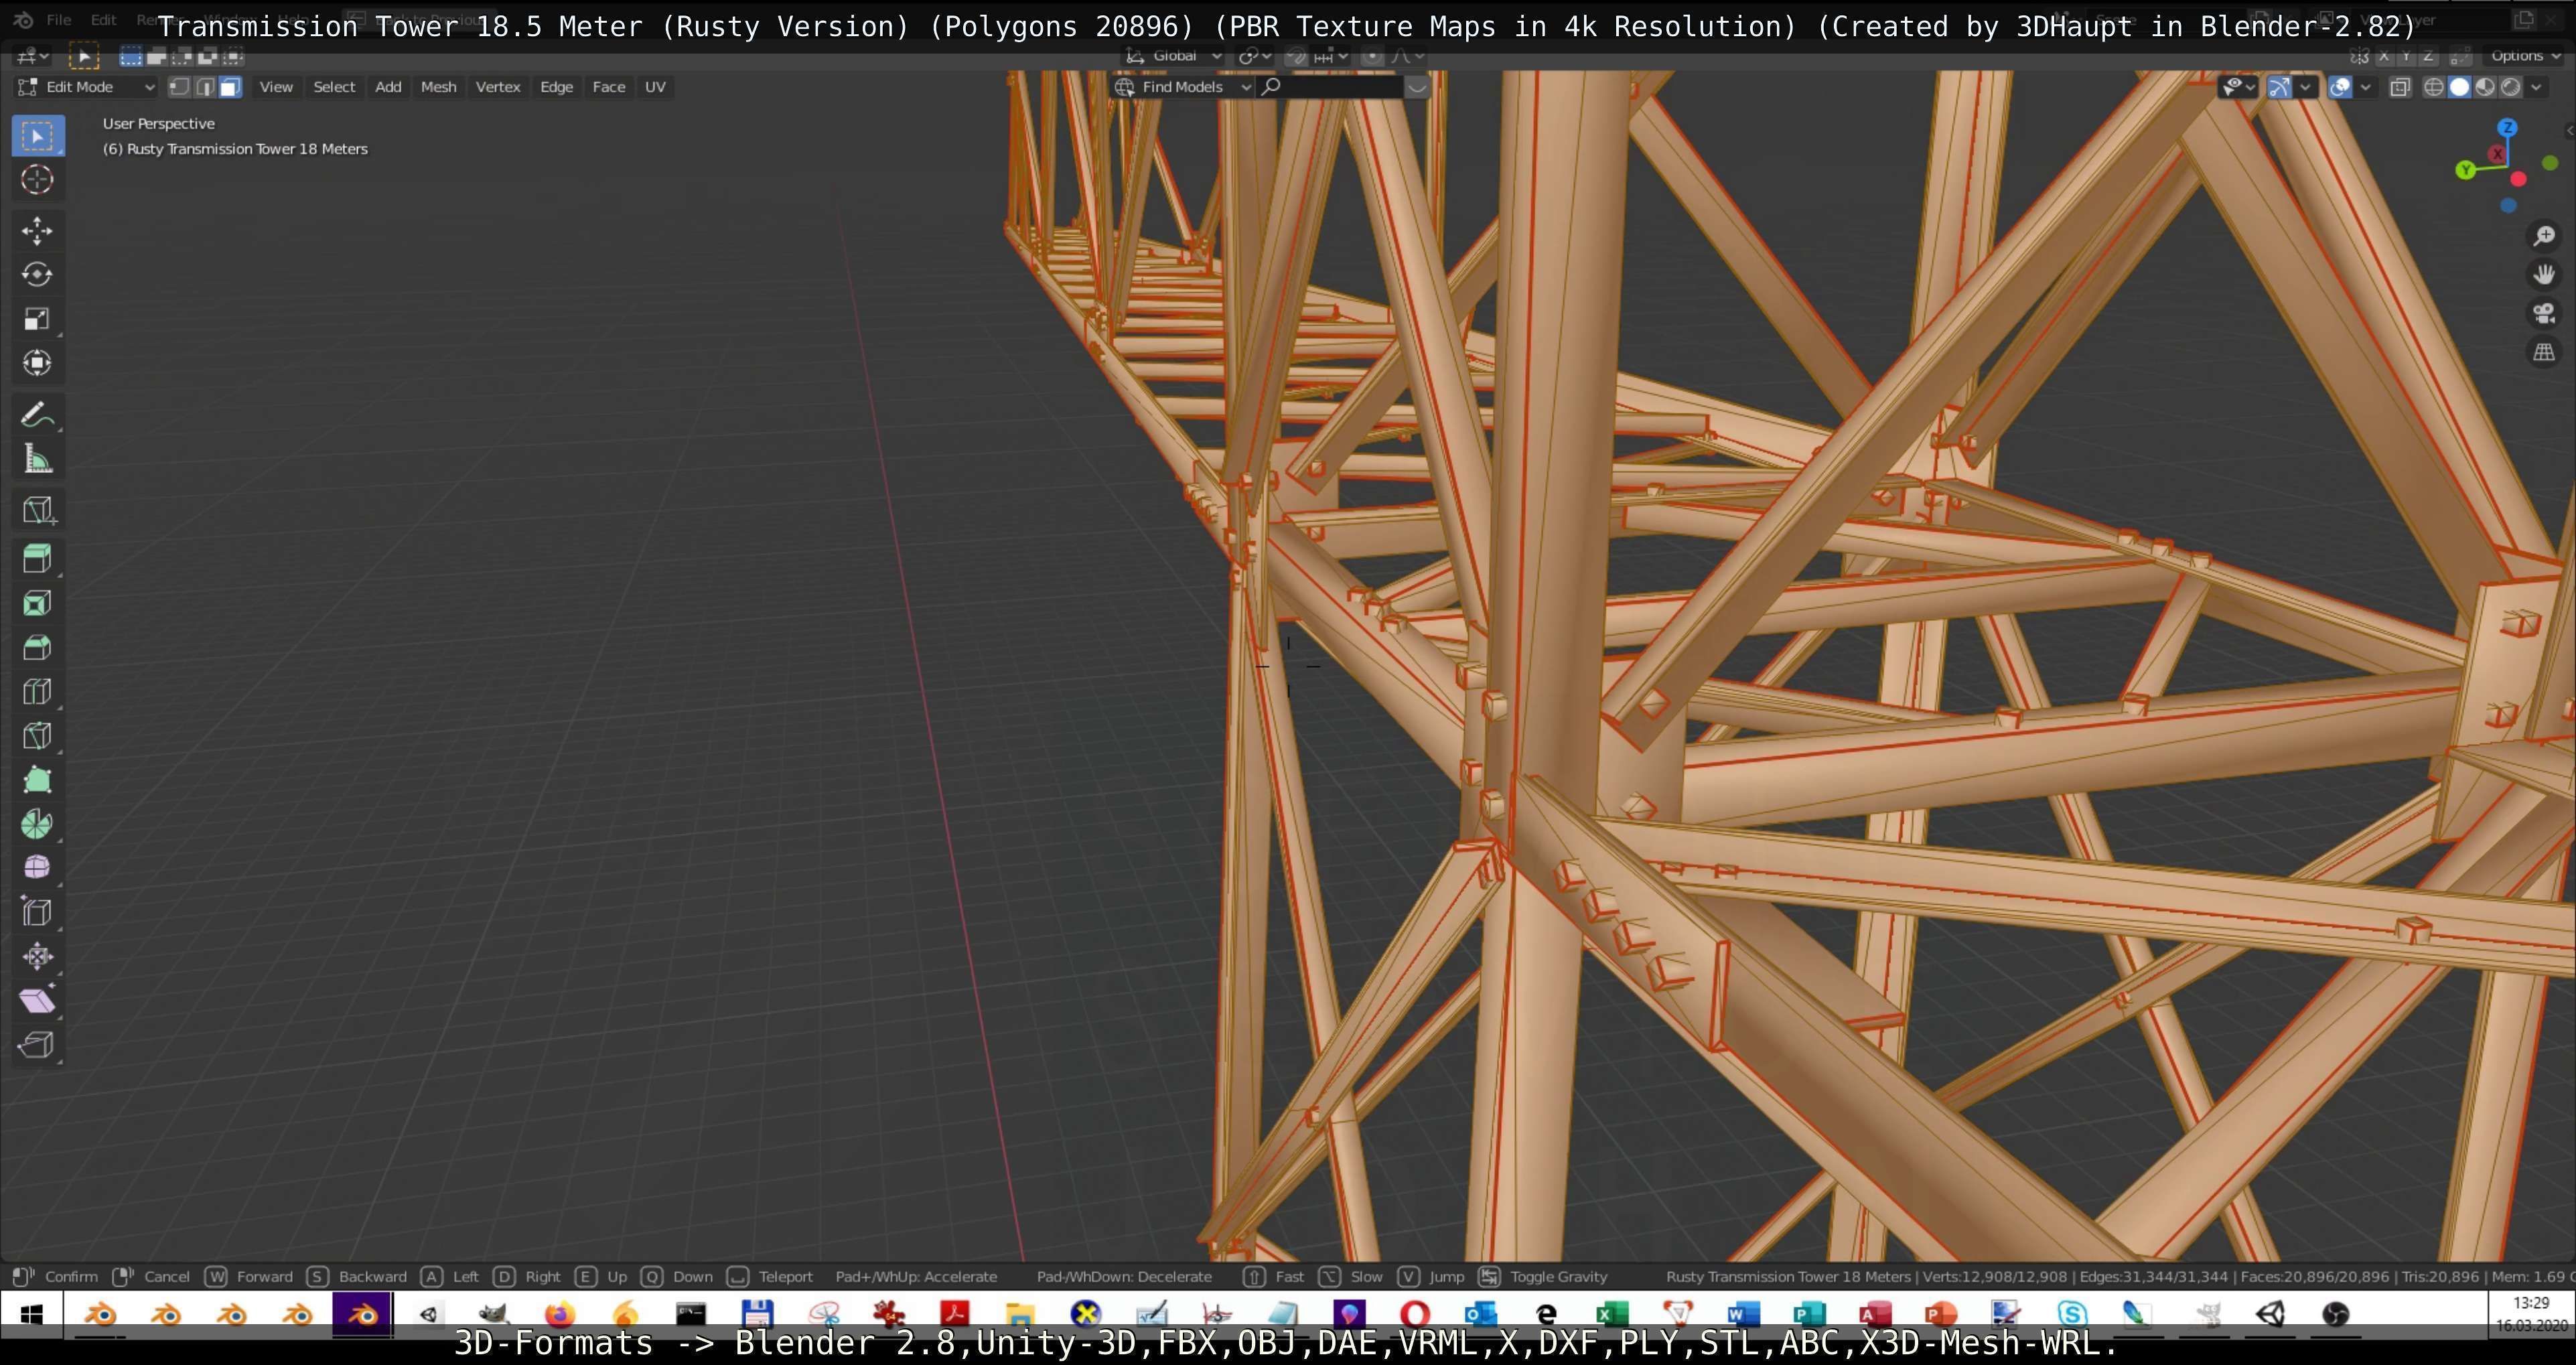Open Firefox from the taskbar
The width and height of the screenshot is (2576, 1365).
pyautogui.click(x=559, y=1314)
